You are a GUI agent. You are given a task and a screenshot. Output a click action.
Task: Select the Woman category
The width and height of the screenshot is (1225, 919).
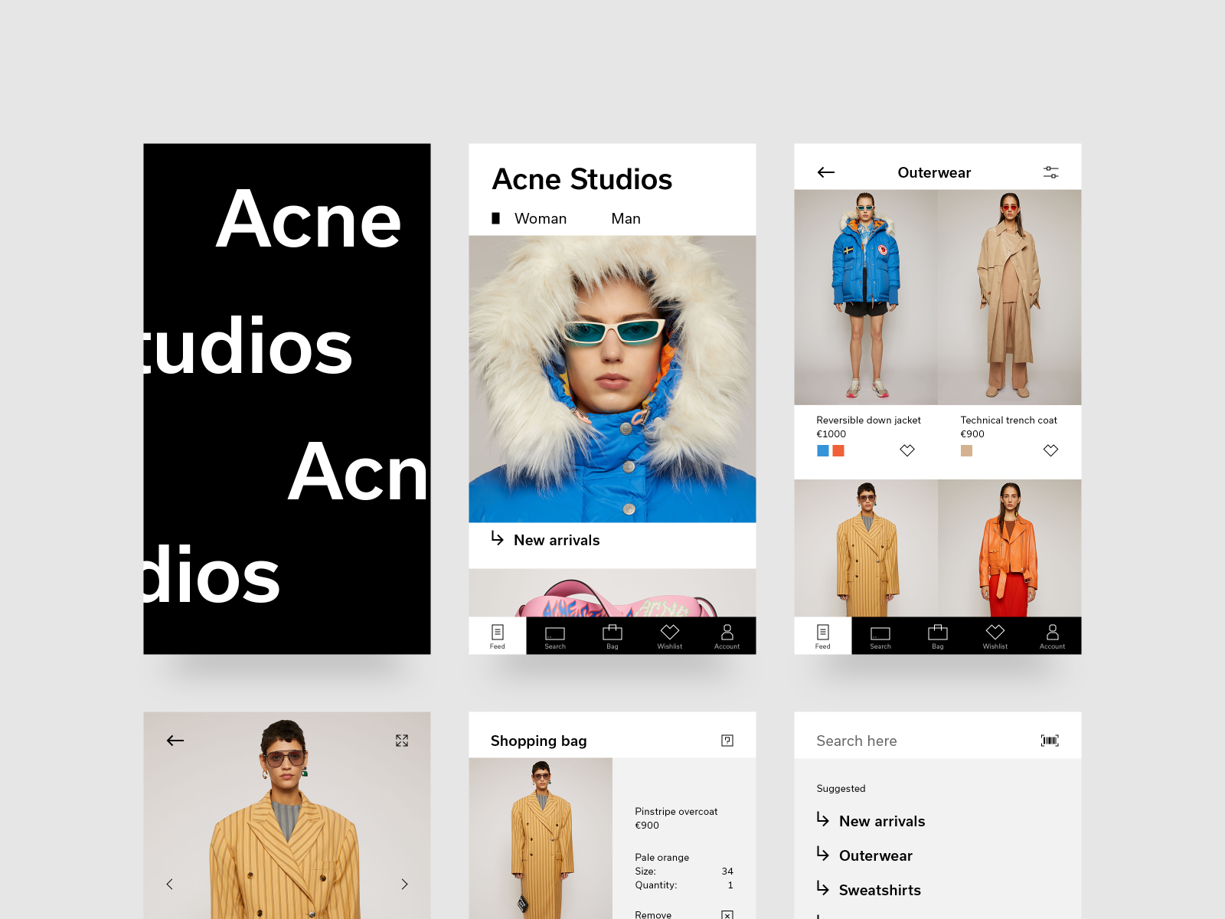pyautogui.click(x=541, y=219)
